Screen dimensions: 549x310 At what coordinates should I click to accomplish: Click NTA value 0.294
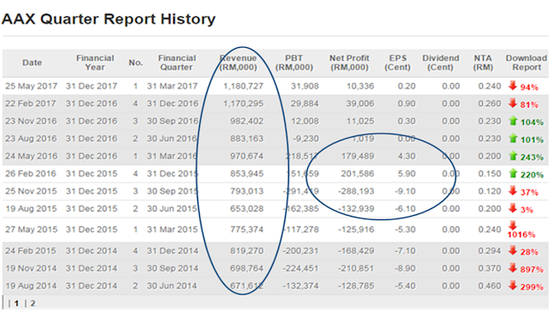[x=490, y=251]
